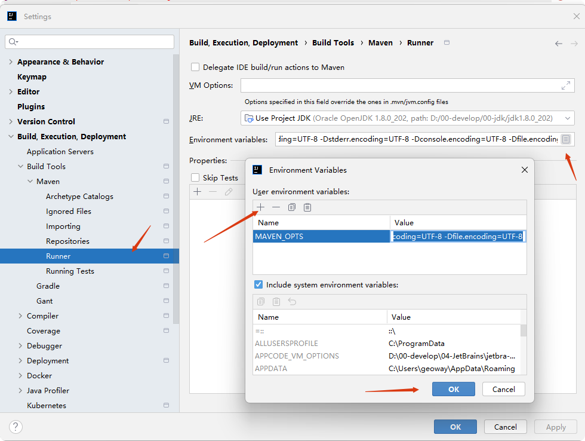Expand Appearance & Behavior section
This screenshot has width=585, height=441.
click(x=11, y=62)
